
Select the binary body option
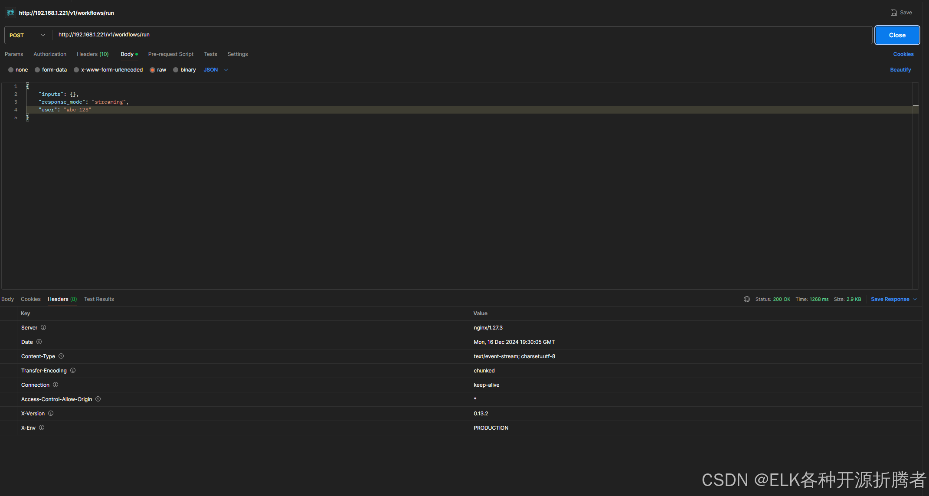176,70
